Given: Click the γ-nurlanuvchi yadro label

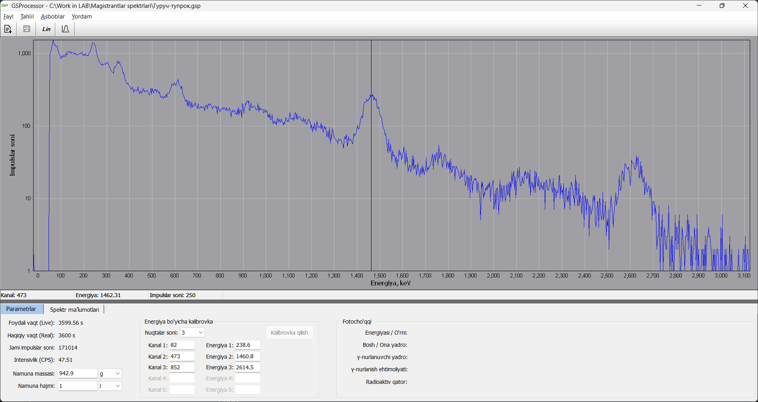Looking at the screenshot, I should [382, 357].
